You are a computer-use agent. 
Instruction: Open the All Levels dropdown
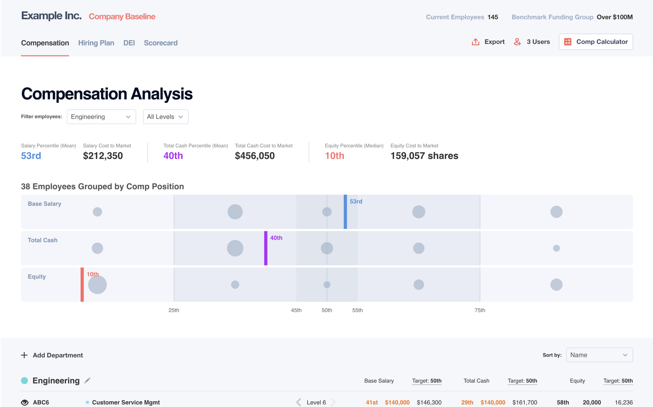click(166, 117)
